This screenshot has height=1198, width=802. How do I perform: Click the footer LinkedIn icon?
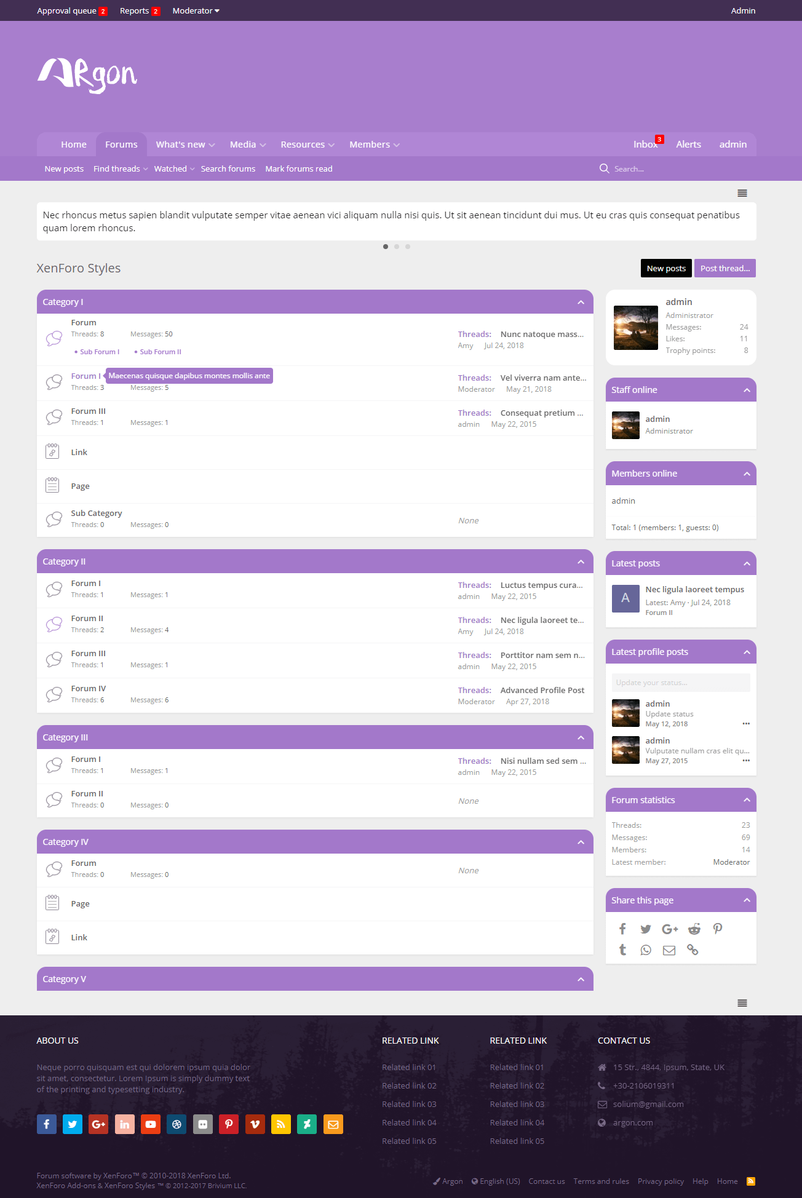coord(124,1124)
